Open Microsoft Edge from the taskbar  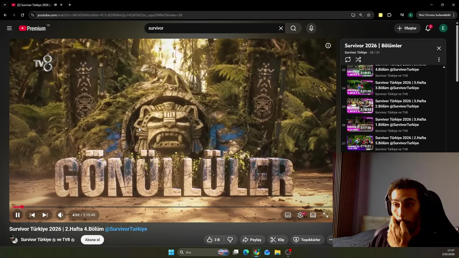246,252
